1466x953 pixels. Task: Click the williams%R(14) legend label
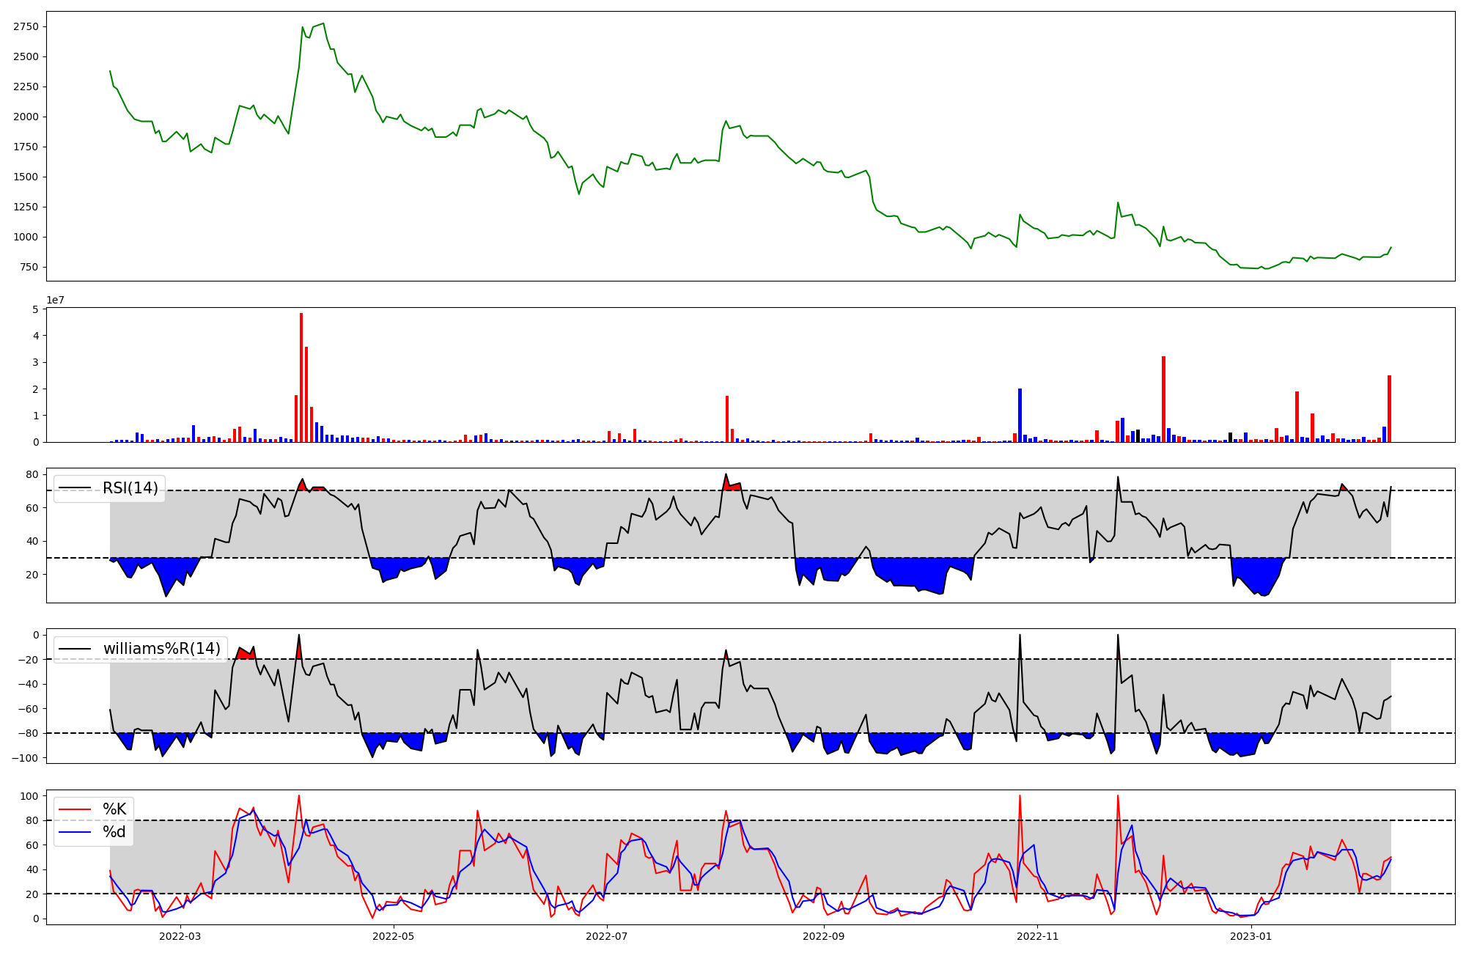[x=161, y=649]
